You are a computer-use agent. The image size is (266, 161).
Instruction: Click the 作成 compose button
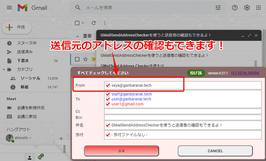click(x=16, y=27)
